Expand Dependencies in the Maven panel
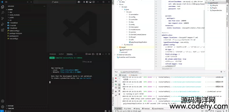 (208, 10)
